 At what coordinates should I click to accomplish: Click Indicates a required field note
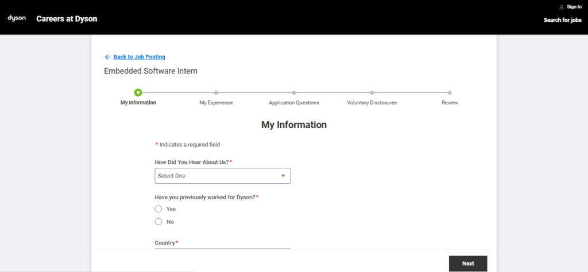(188, 144)
